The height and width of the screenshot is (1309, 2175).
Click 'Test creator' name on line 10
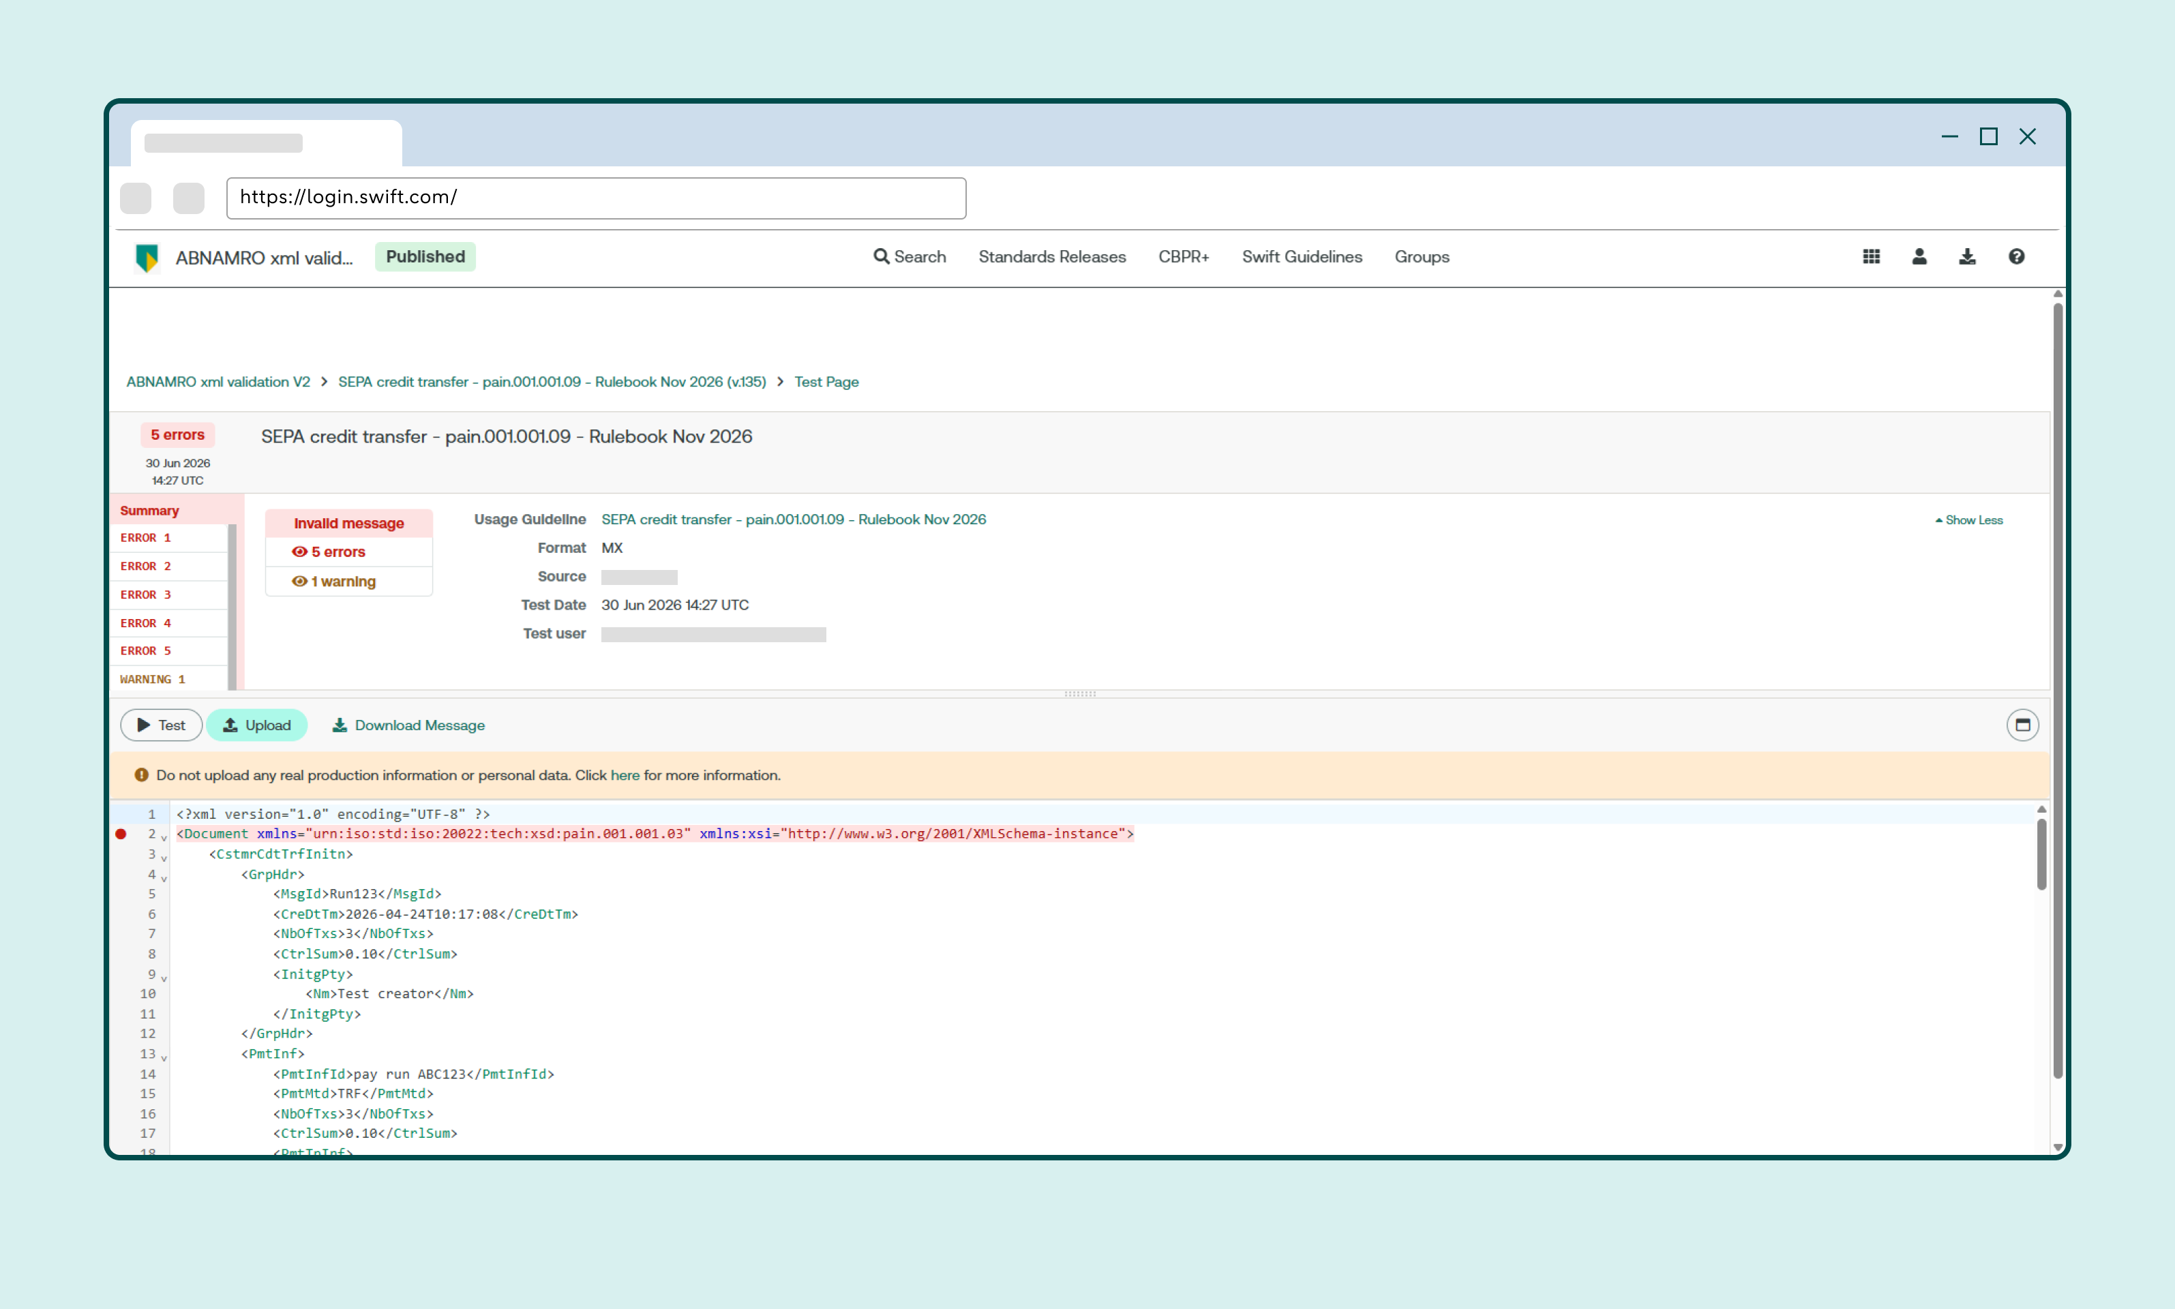coord(385,993)
